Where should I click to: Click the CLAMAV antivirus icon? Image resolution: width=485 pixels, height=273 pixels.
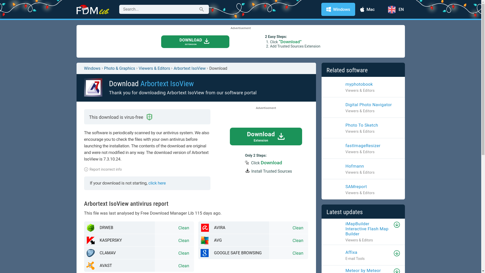tap(90, 253)
